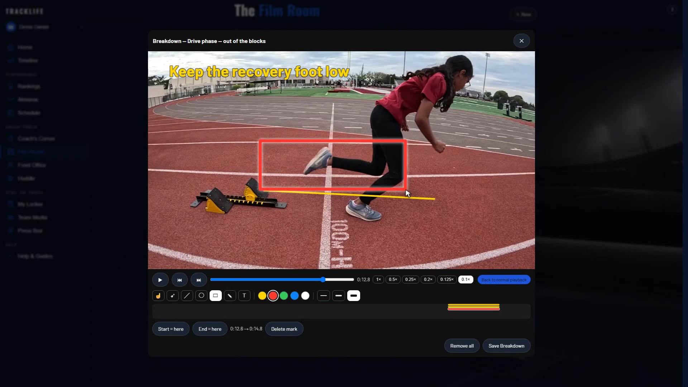Pick the white color swatch
The image size is (688, 387).
305,296
